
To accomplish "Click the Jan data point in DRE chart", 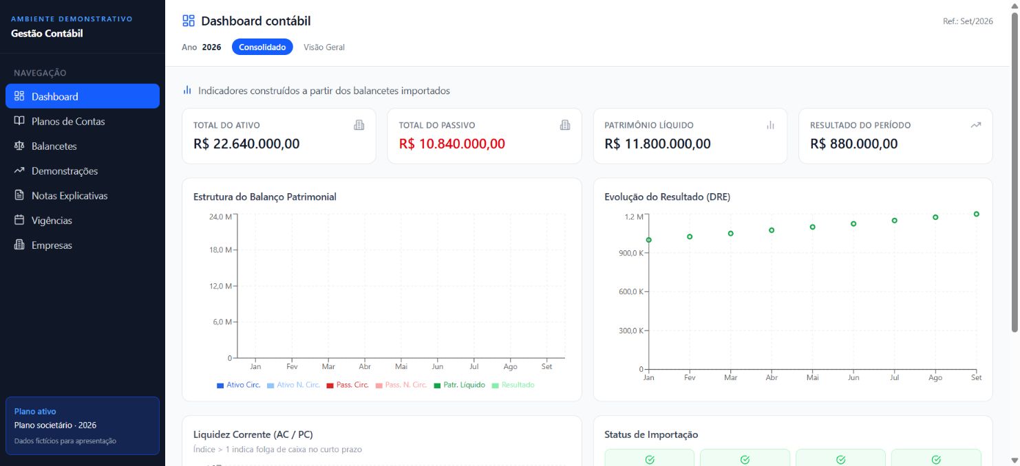I will [648, 240].
